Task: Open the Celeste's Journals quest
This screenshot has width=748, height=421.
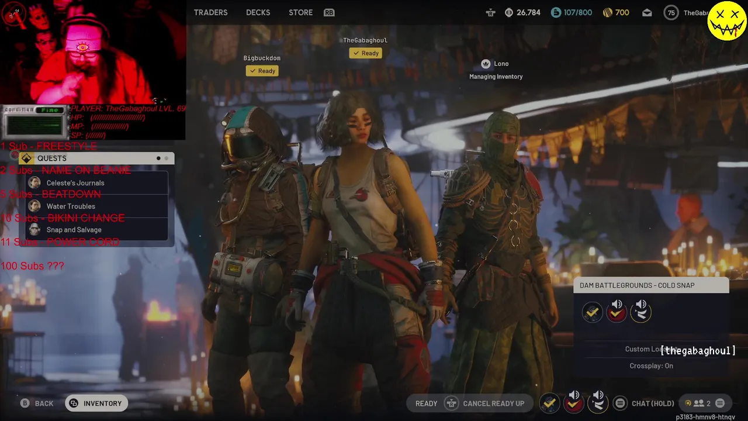Action: click(x=98, y=183)
